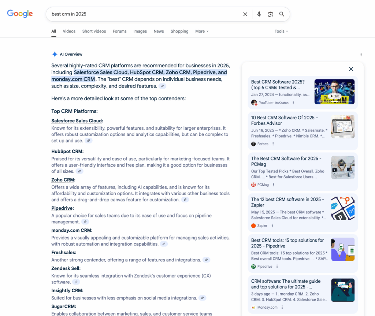Open three-dot menu on the Pipedrive card

(x=277, y=267)
